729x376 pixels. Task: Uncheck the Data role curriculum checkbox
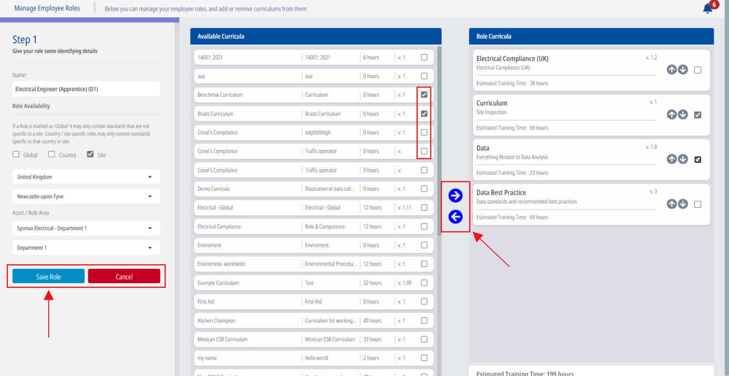698,160
